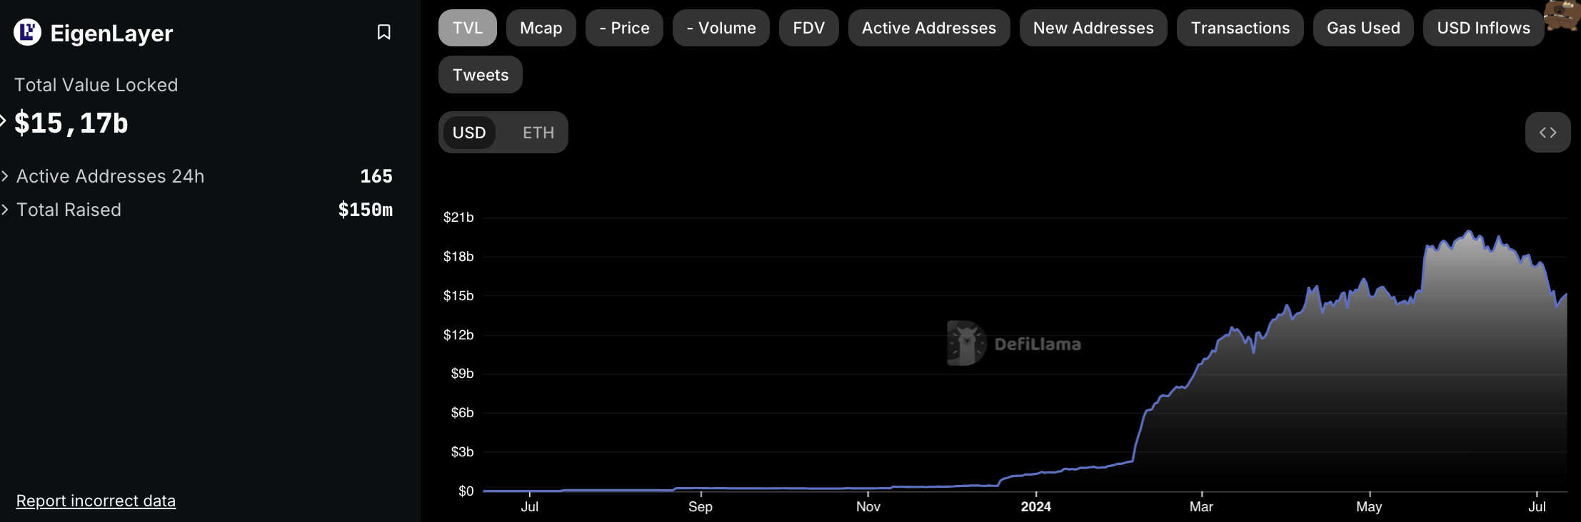Expand the Active Addresses 24h row
Screen dimensions: 1581x522
pos(5,176)
